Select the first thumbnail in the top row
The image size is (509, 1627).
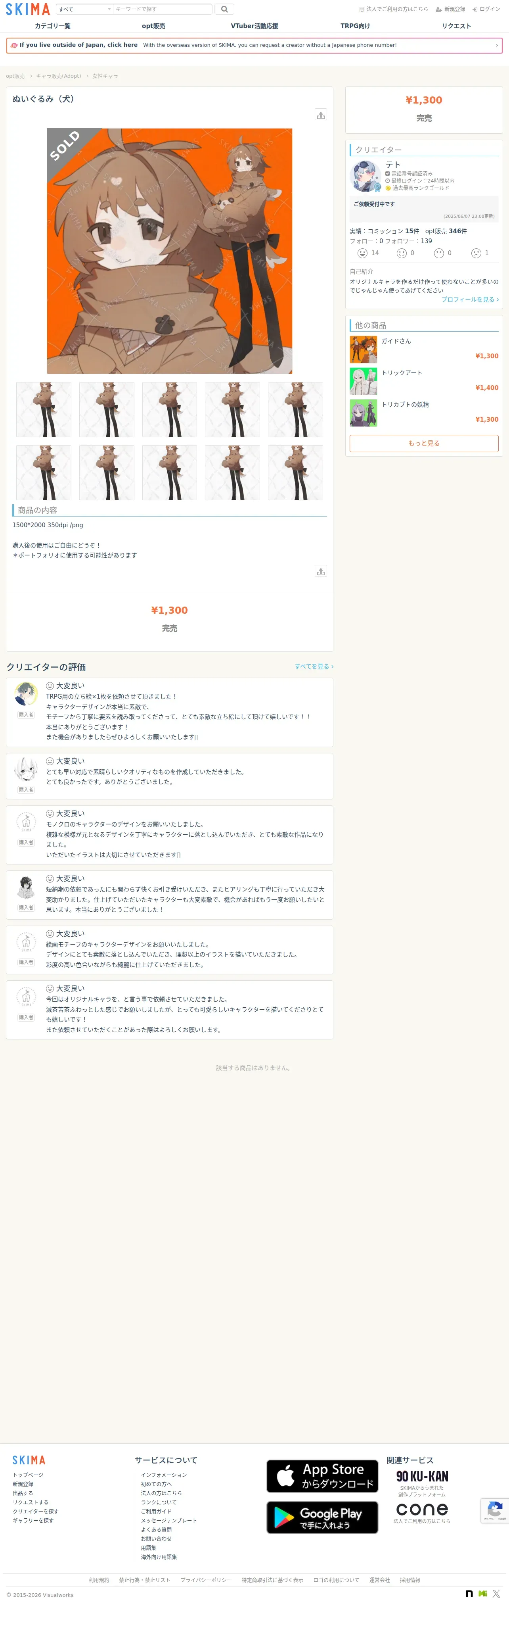pyautogui.click(x=44, y=409)
